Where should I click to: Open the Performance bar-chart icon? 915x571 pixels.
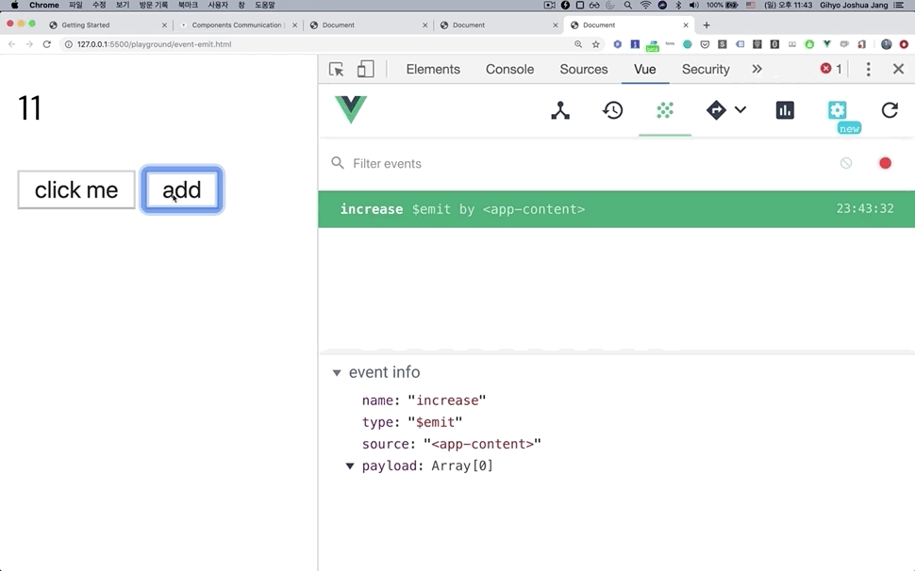click(x=785, y=110)
